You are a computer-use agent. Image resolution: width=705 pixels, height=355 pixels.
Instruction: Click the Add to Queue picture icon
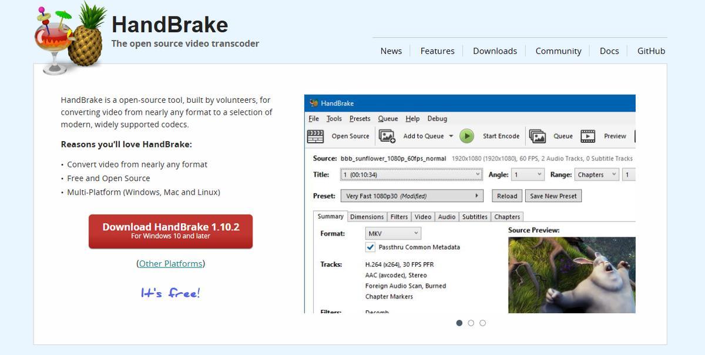click(387, 136)
